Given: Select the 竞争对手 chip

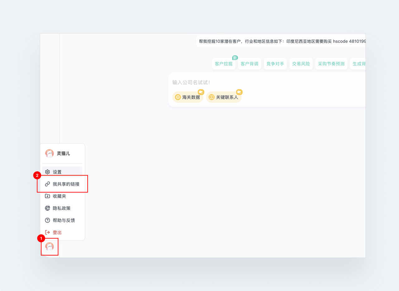Looking at the screenshot, I should coord(275,64).
